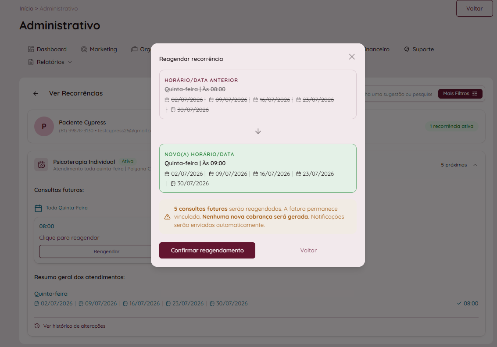This screenshot has height=347, width=497.
Task: Open Mais Filtros button
Action: (460, 94)
